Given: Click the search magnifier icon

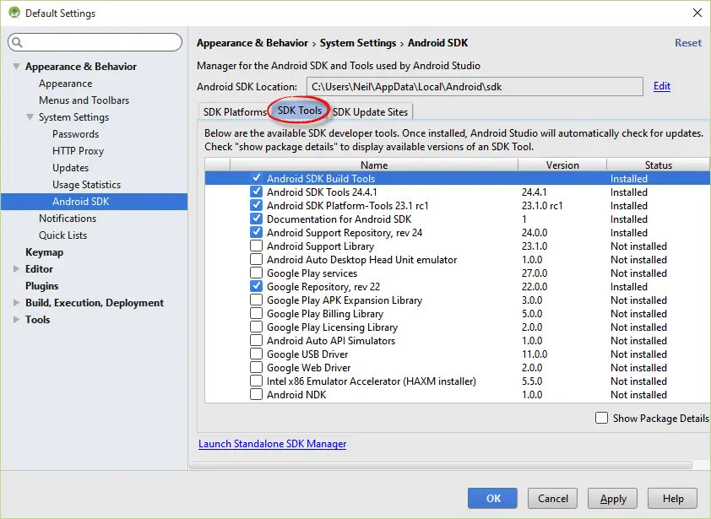Looking at the screenshot, I should (18, 42).
